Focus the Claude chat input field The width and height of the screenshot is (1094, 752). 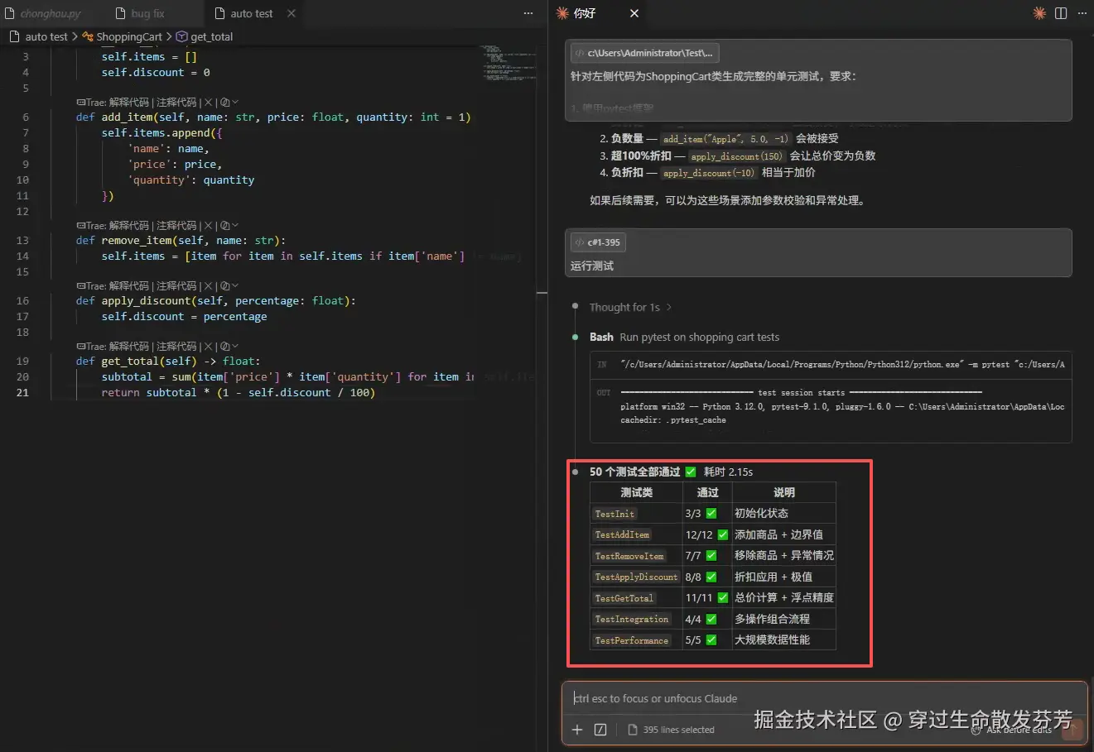click(x=824, y=698)
